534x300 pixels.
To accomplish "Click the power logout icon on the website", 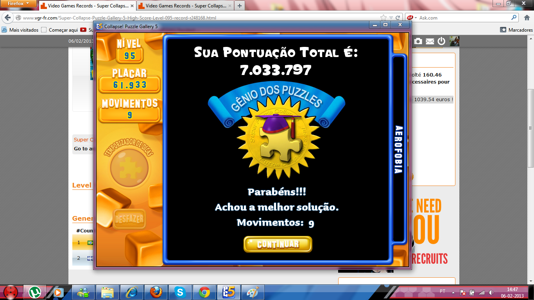I will tap(441, 41).
